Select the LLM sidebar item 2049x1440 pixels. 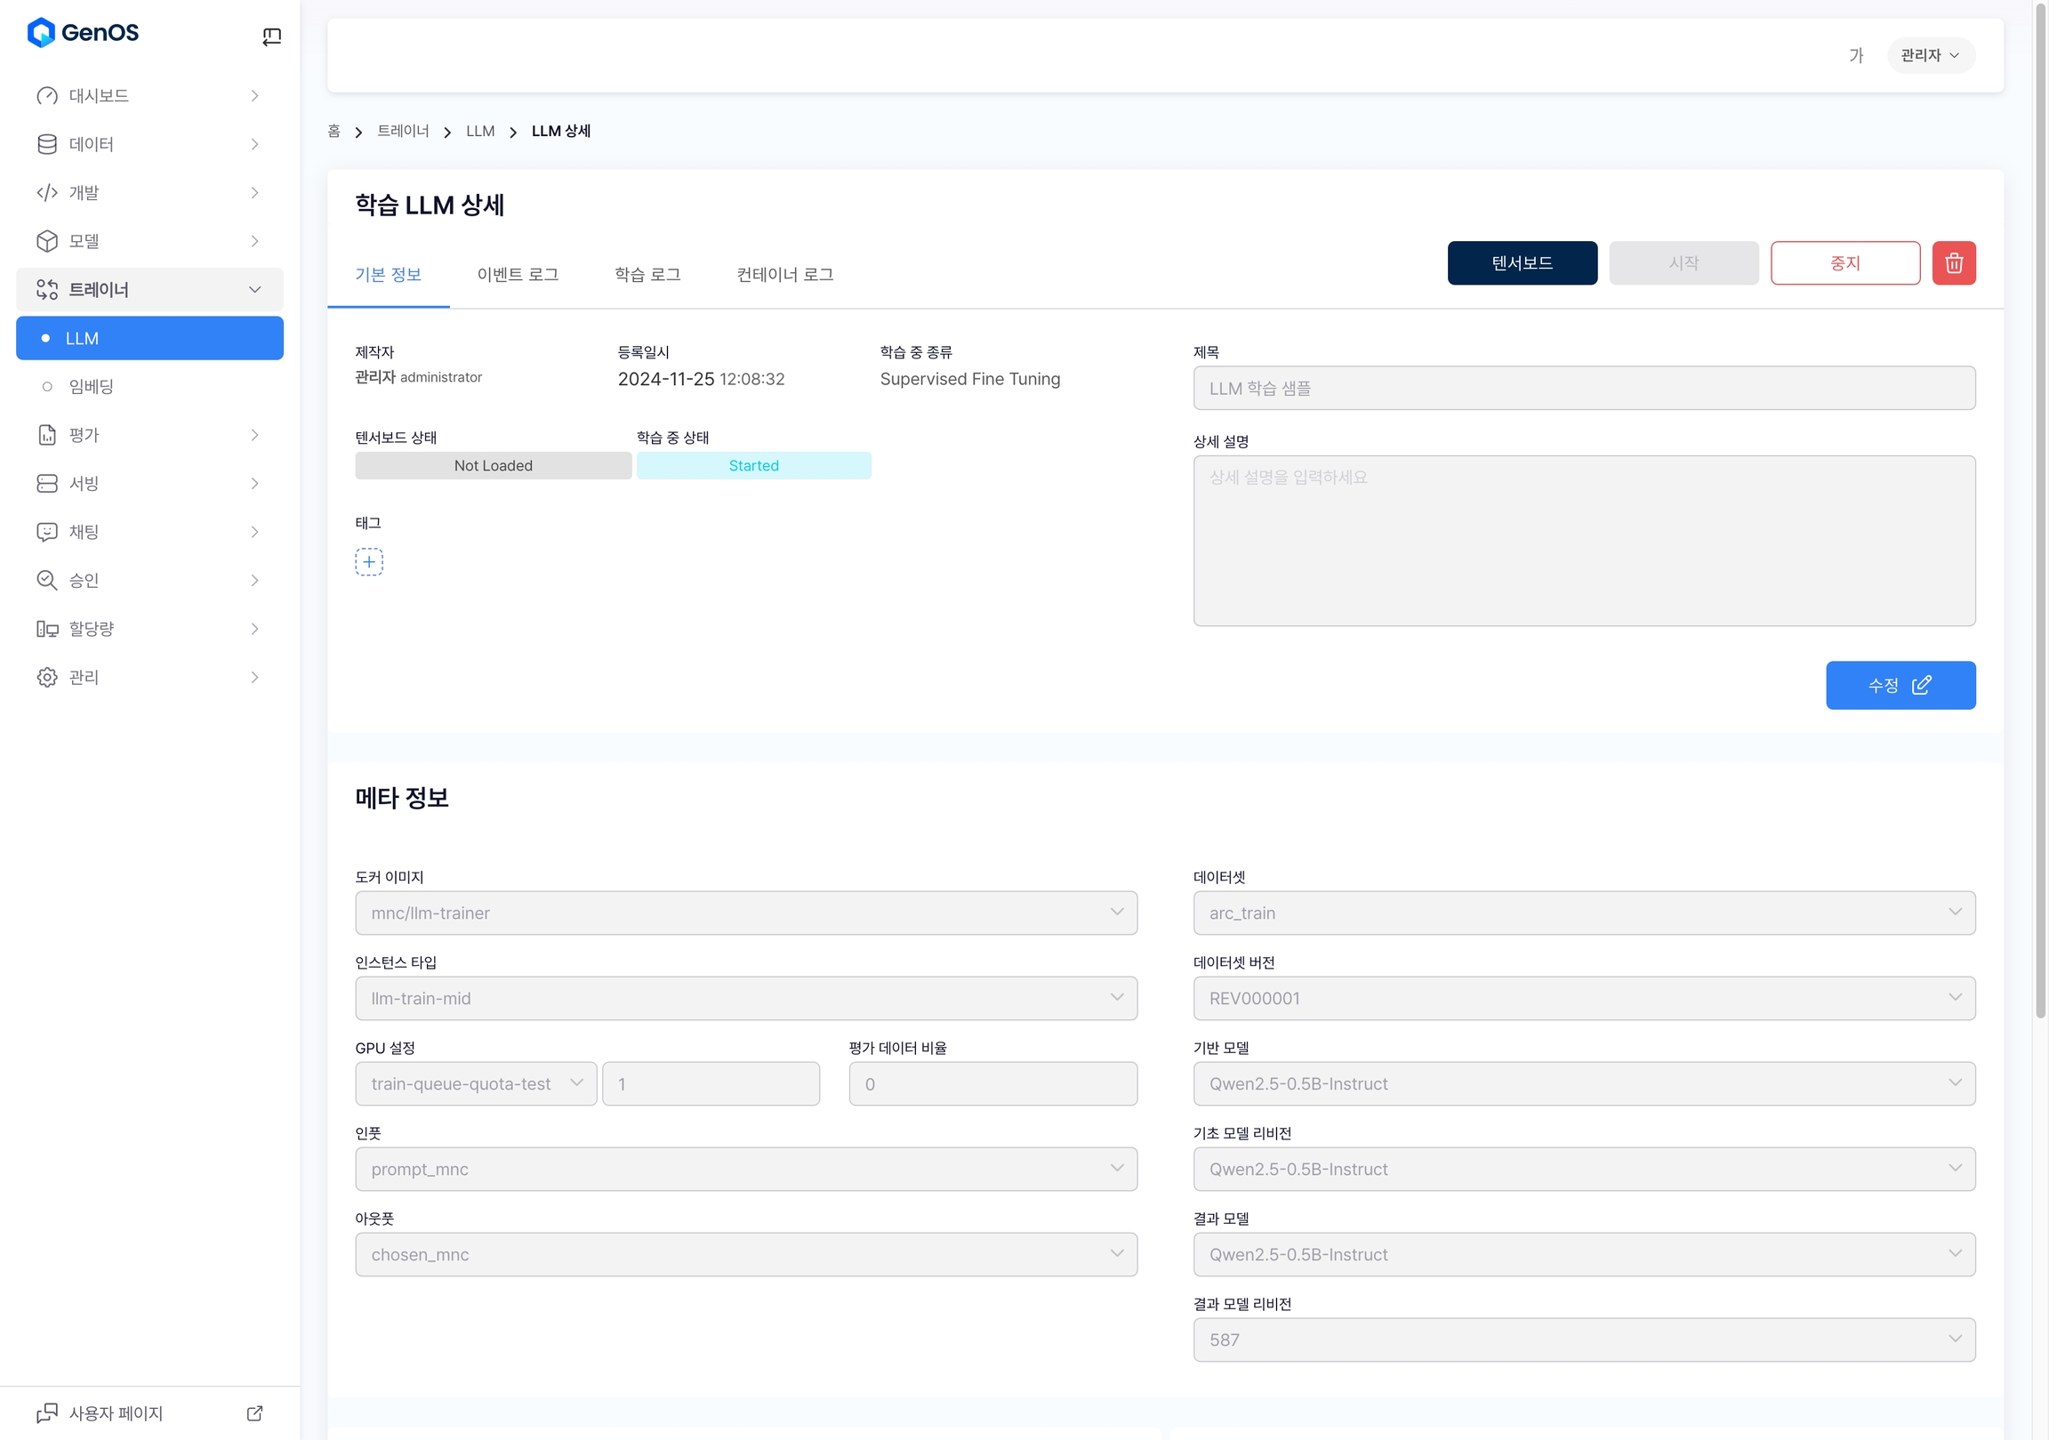pos(149,338)
